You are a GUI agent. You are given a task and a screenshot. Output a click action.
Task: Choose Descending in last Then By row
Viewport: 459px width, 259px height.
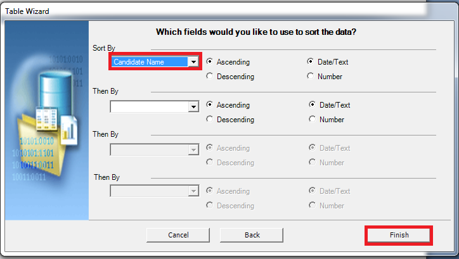click(x=210, y=205)
